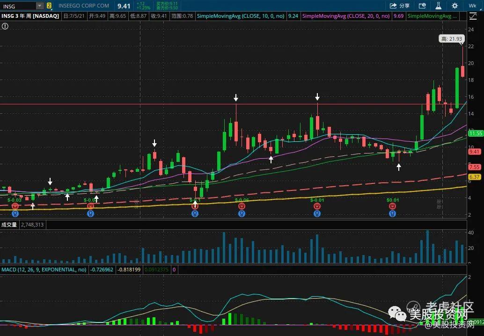Screen dimensions: 484x336
Task: Open chart settings gear icon
Action: pyautogui.click(x=455, y=6)
